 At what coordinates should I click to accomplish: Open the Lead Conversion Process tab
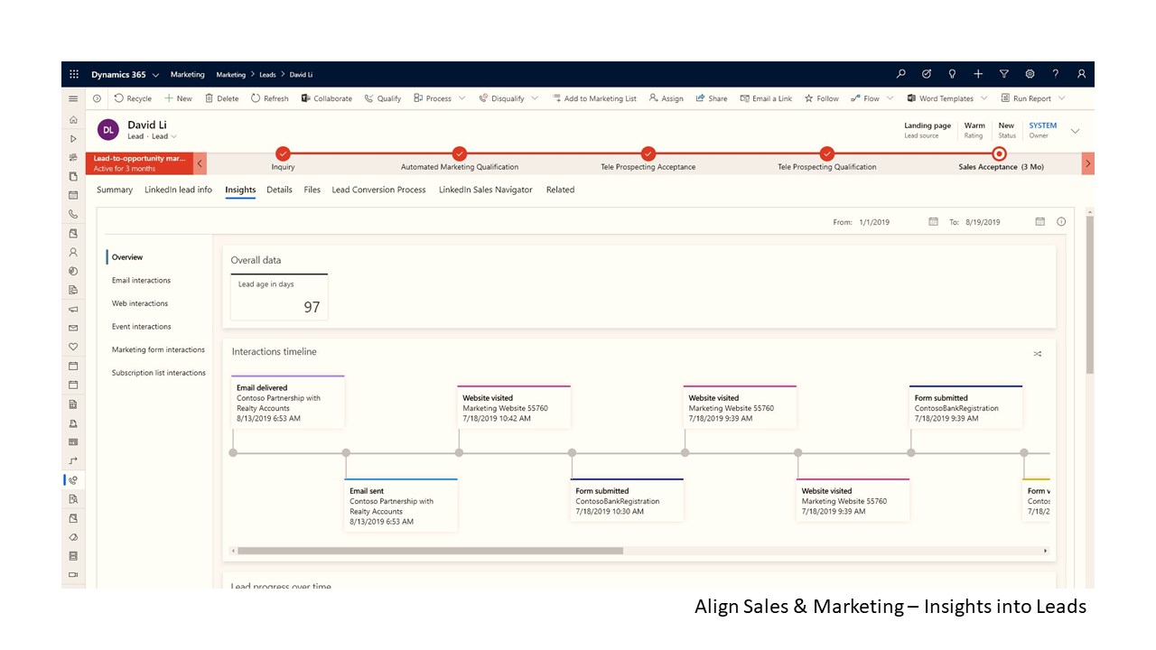(378, 190)
